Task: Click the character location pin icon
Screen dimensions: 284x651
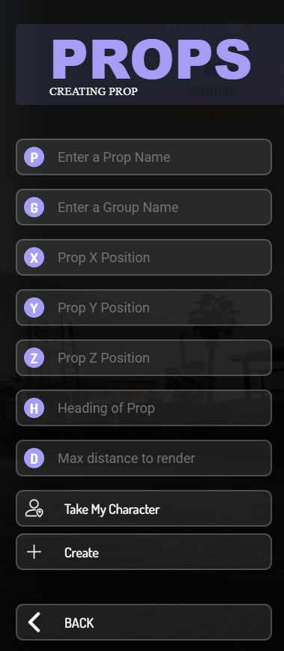Action: [x=34, y=509]
